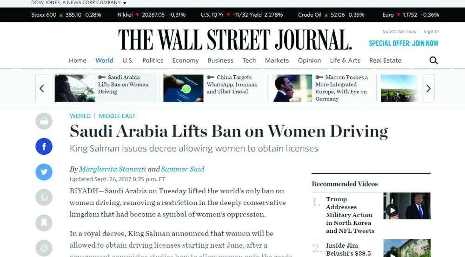Open Saudi Arabia Lifts Ban carousel story
465x257 pixels.
(x=123, y=85)
